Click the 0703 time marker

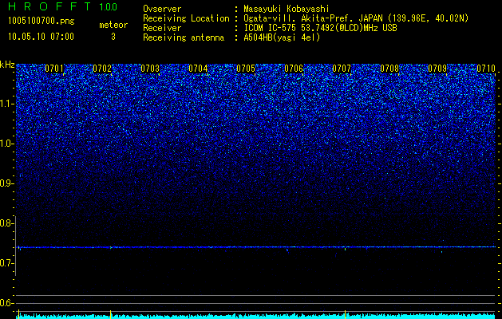pos(150,69)
